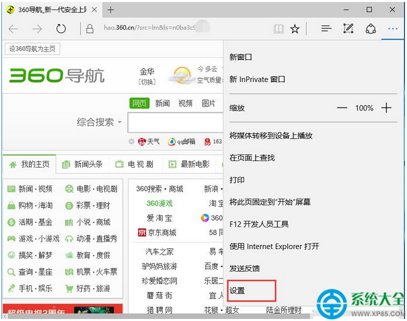Open 新窗口 from the menu
This screenshot has width=407, height=321.
click(241, 57)
